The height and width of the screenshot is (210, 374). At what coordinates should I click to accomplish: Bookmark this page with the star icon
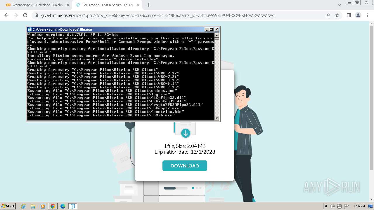point(337,15)
